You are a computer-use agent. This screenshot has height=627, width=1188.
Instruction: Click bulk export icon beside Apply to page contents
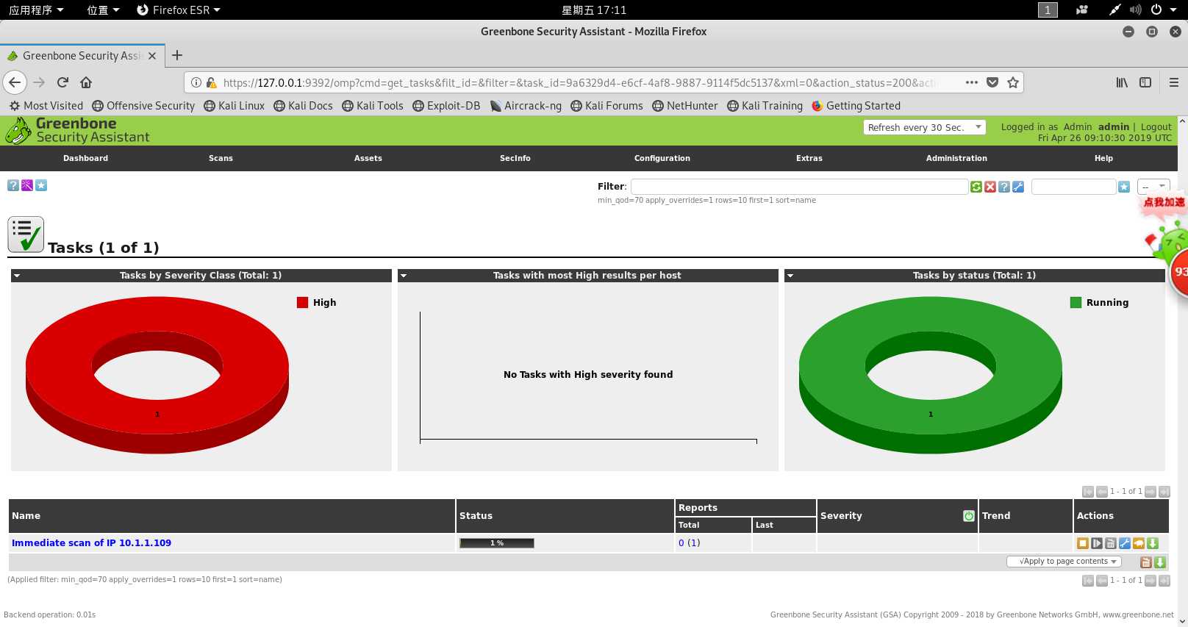(x=1160, y=562)
